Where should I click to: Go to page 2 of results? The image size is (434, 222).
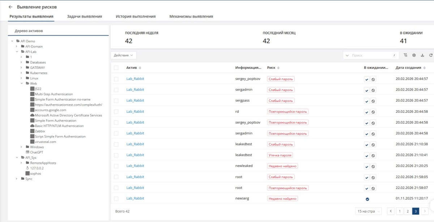click(x=408, y=211)
